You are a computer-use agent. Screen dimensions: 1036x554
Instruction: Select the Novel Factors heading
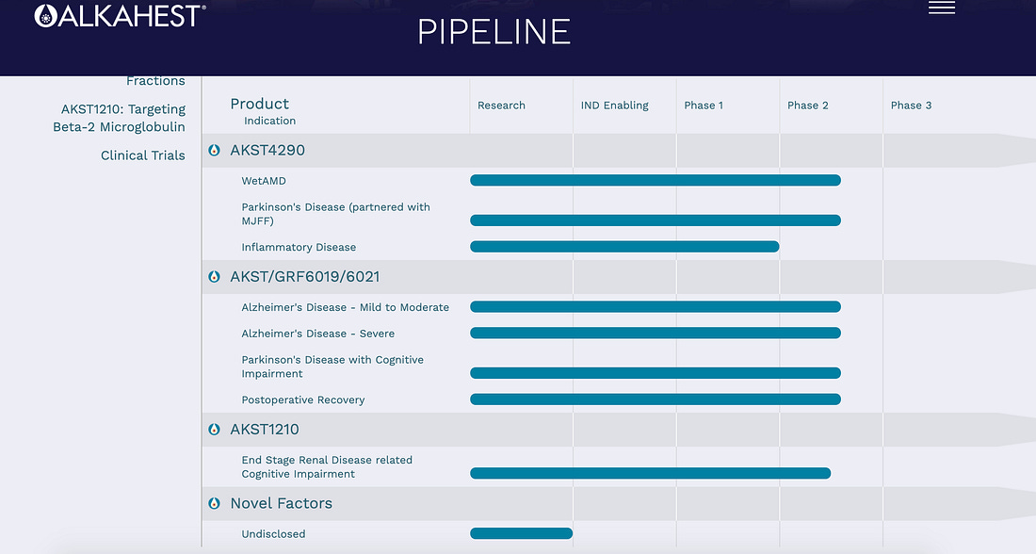point(281,503)
